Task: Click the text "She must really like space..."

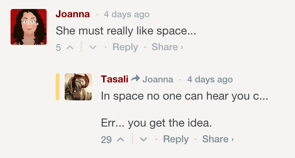Action: click(126, 31)
